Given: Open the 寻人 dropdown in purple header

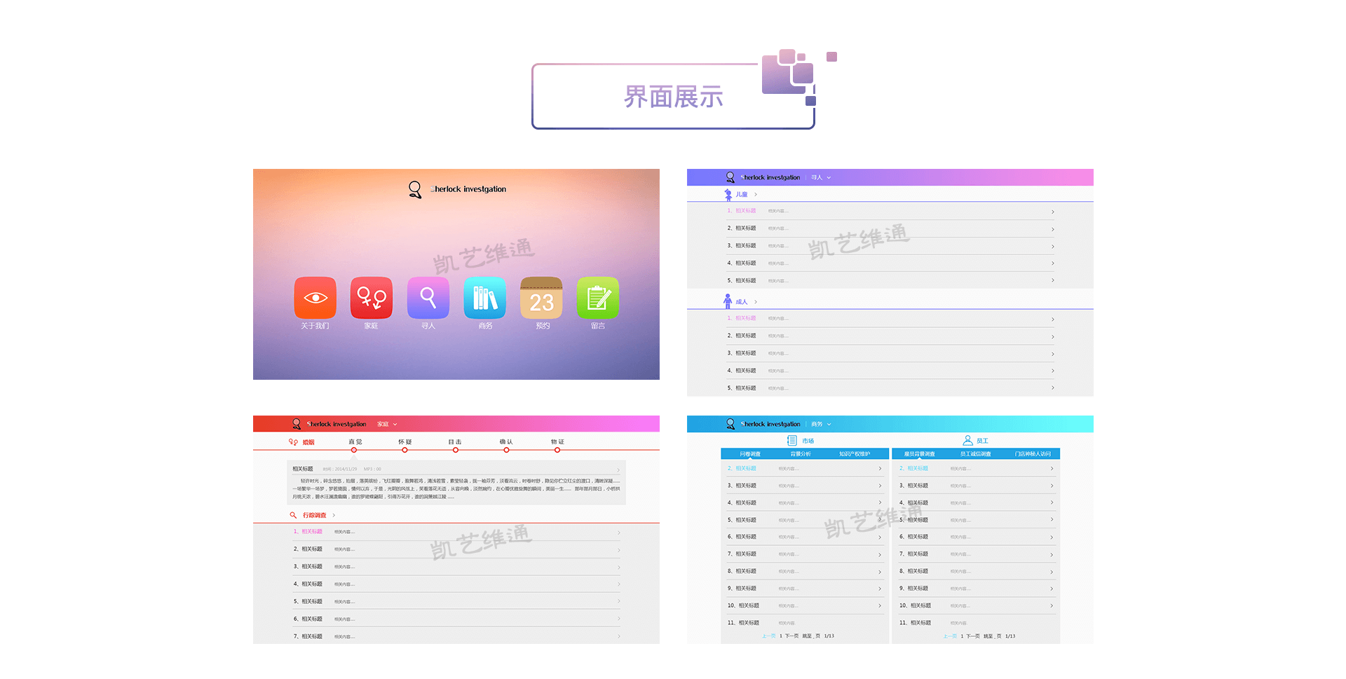Looking at the screenshot, I should pyautogui.click(x=821, y=178).
